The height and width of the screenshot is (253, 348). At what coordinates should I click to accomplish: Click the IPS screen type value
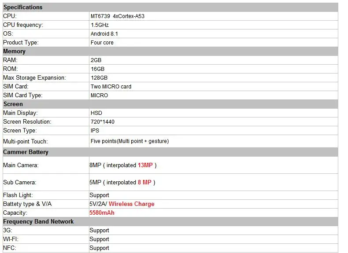pyautogui.click(x=95, y=131)
